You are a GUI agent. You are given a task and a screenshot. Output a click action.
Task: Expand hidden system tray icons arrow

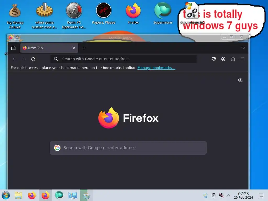click(229, 195)
